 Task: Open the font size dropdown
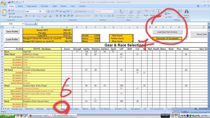pyautogui.click(x=45, y=11)
